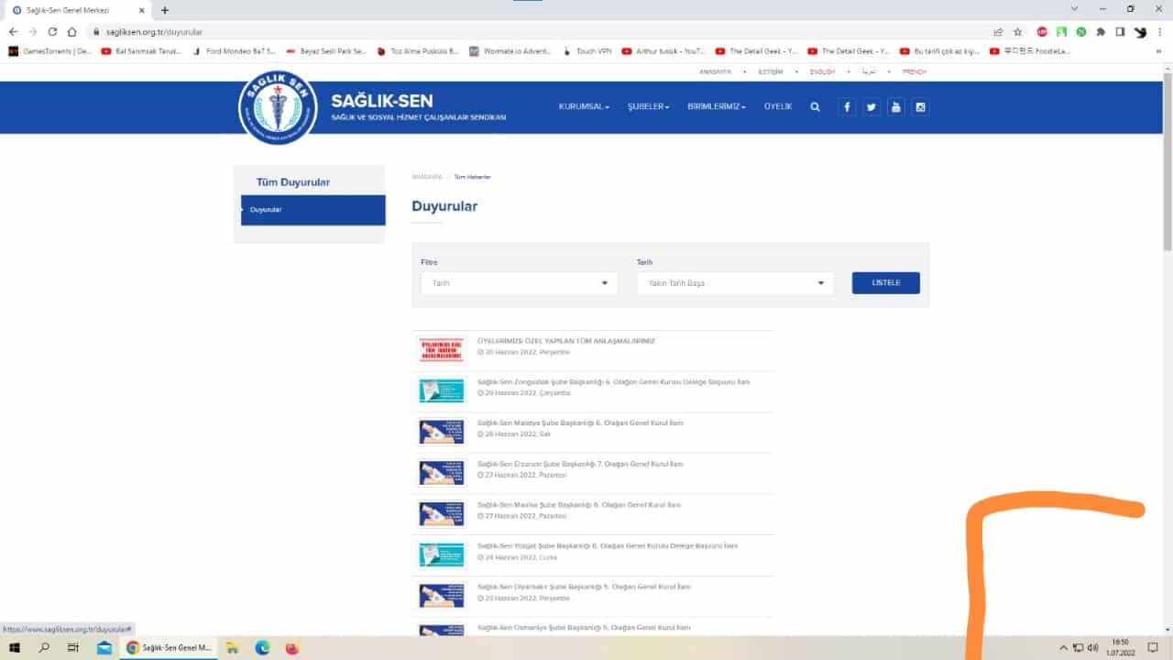Viewport: 1173px width, 660px height.
Task: Open the Instagram icon in the header
Action: pos(921,107)
